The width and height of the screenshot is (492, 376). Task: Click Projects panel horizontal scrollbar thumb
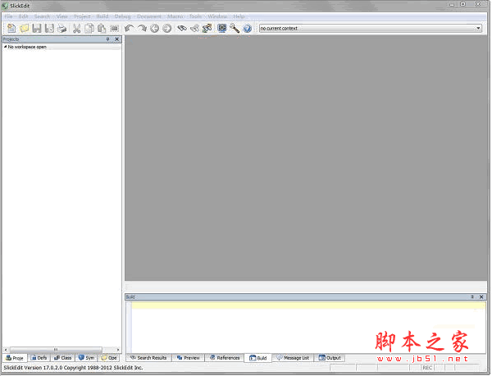pyautogui.click(x=56, y=349)
